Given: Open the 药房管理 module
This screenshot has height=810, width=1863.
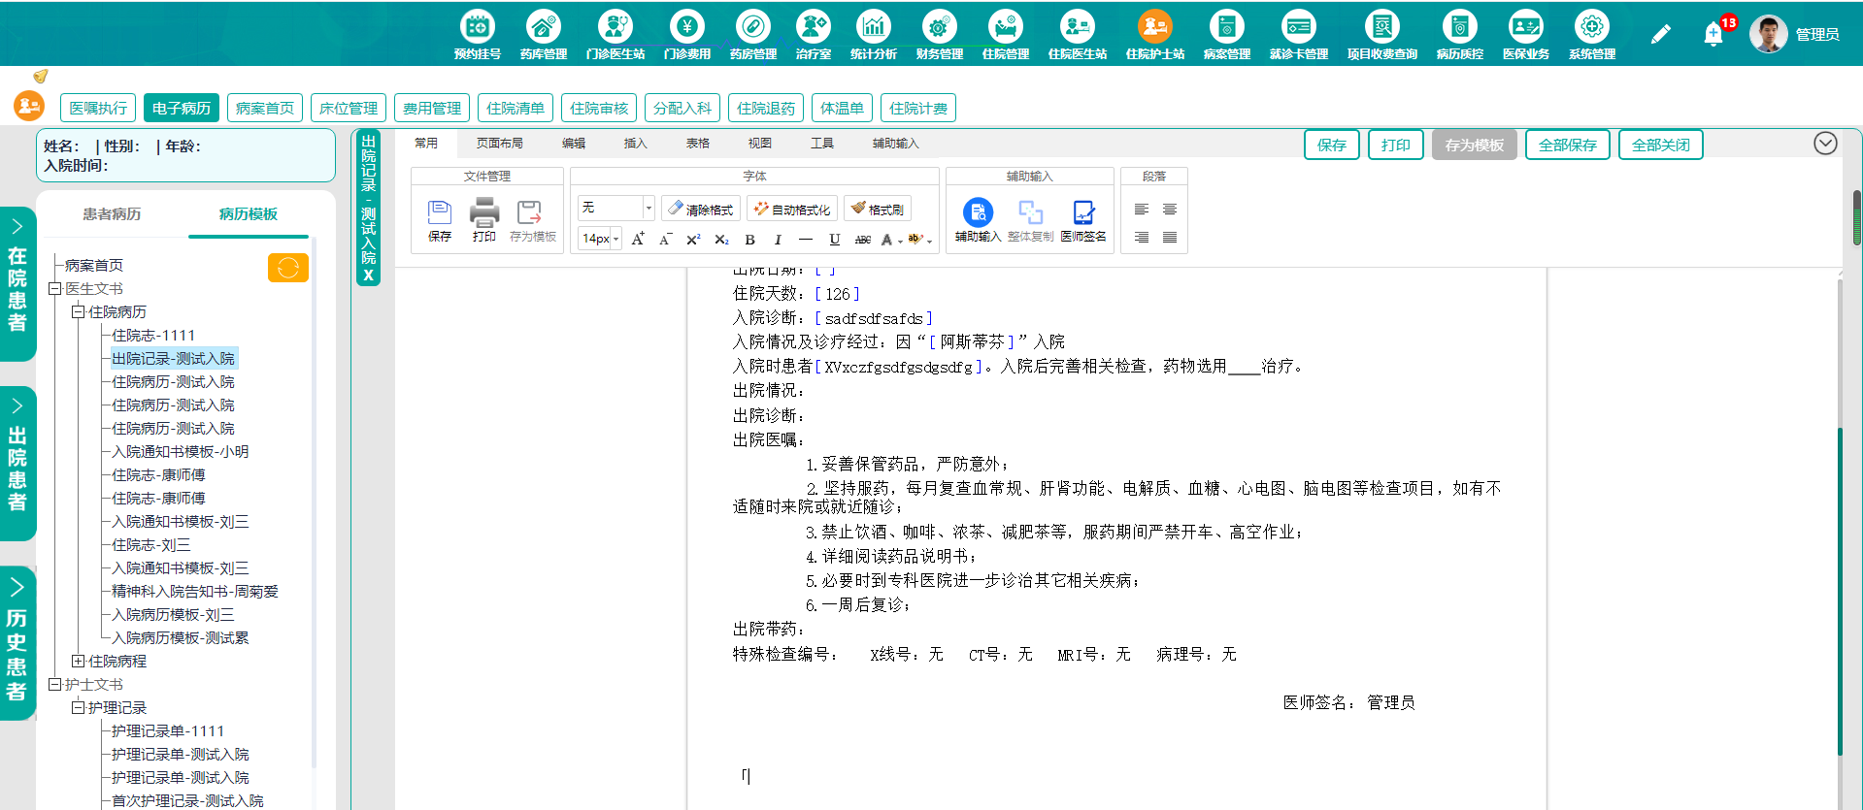Looking at the screenshot, I should pos(752,34).
